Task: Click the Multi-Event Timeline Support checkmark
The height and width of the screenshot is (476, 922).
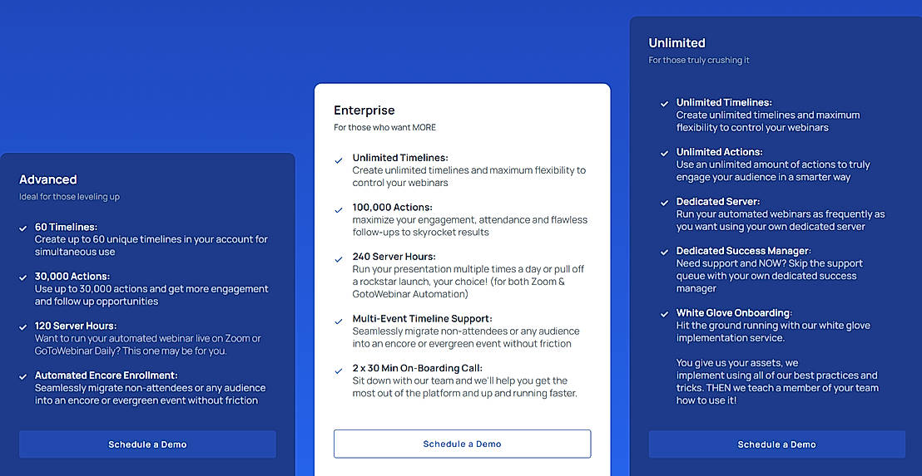Action: pos(339,321)
